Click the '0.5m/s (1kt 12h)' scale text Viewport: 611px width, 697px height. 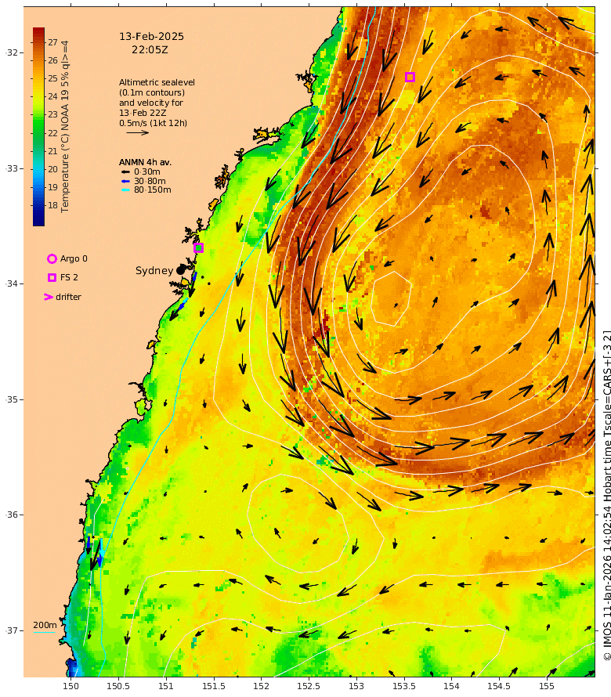tap(153, 123)
